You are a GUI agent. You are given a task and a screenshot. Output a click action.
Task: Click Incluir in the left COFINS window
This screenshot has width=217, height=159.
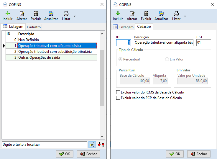[x=8, y=16]
